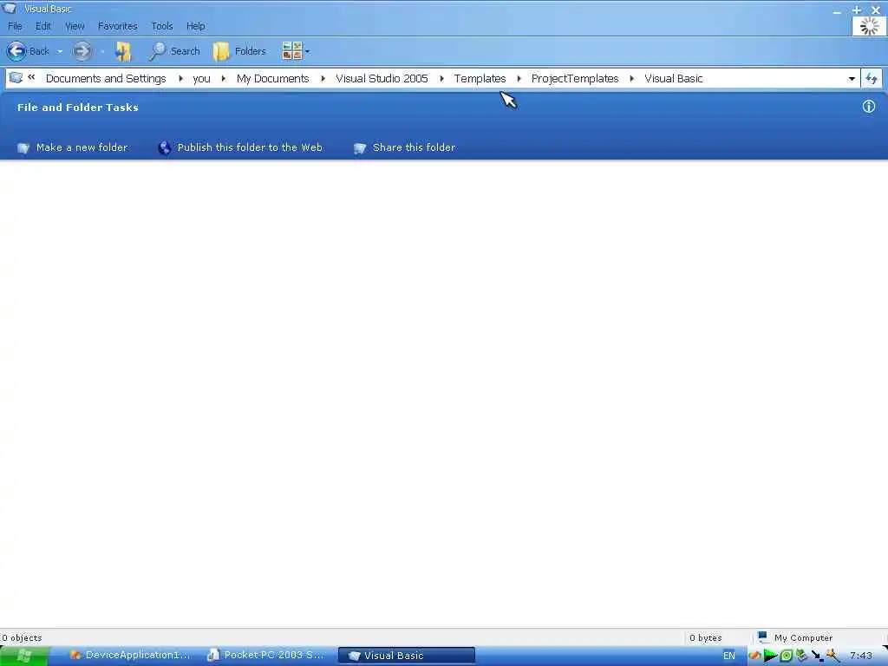Click the Share this folder icon
Image resolution: width=888 pixels, height=666 pixels.
(360, 147)
